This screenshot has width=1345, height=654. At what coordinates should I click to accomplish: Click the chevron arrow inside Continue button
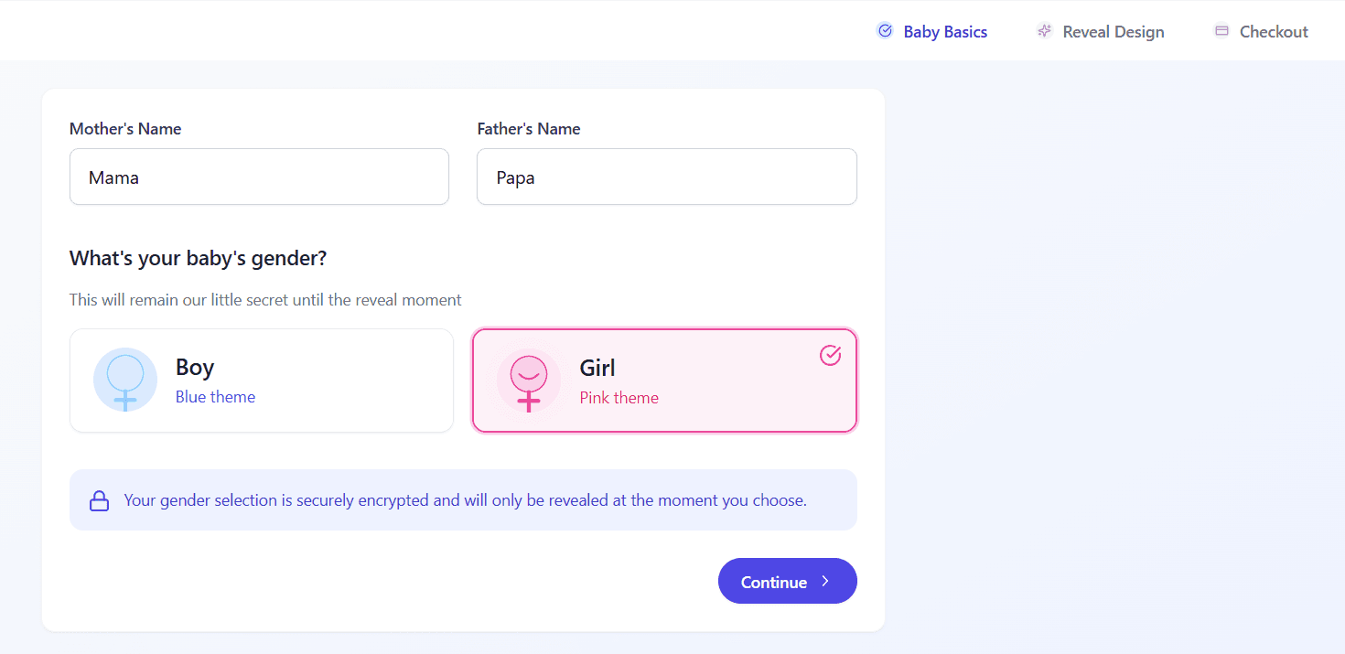(x=824, y=582)
